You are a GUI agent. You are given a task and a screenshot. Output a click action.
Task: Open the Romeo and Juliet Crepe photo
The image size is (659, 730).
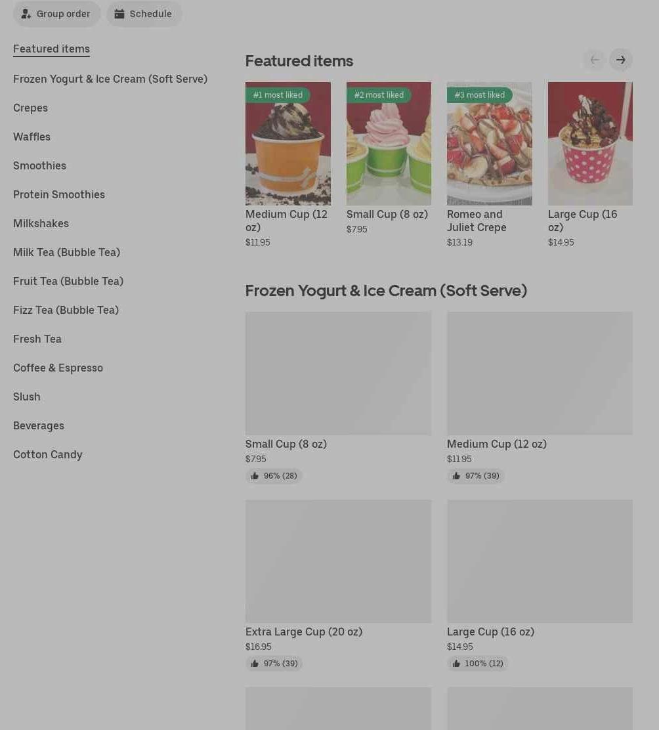click(489, 144)
